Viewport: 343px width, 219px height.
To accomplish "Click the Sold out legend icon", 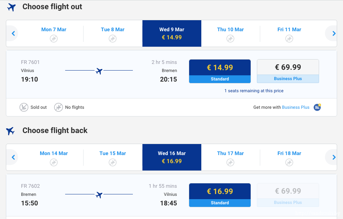I will [24, 107].
